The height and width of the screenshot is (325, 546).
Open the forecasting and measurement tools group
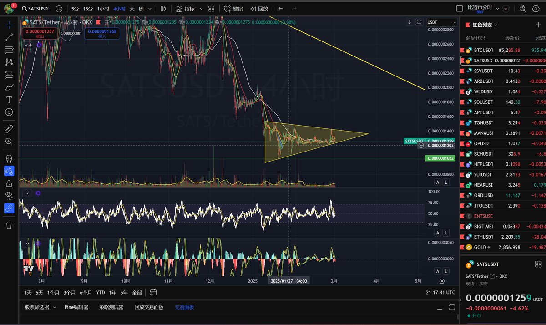tap(9, 75)
